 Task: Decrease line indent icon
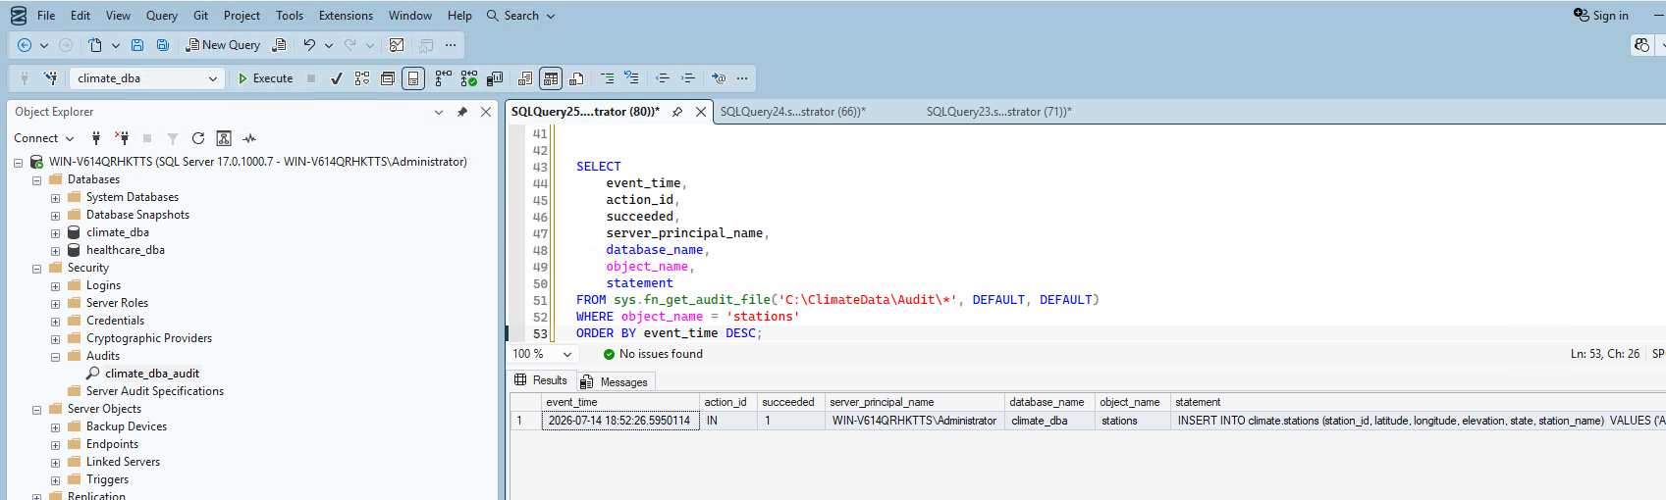663,78
